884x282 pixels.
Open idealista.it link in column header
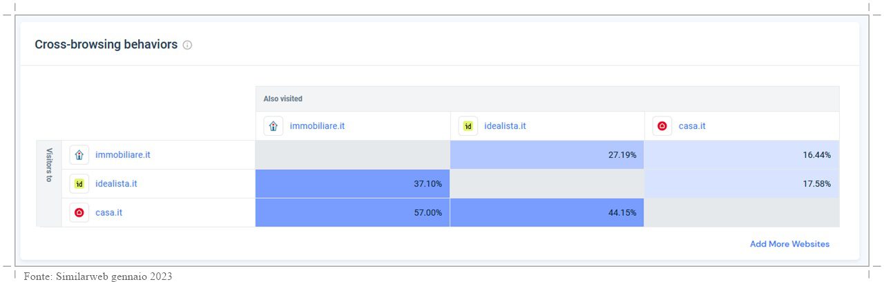coord(506,126)
